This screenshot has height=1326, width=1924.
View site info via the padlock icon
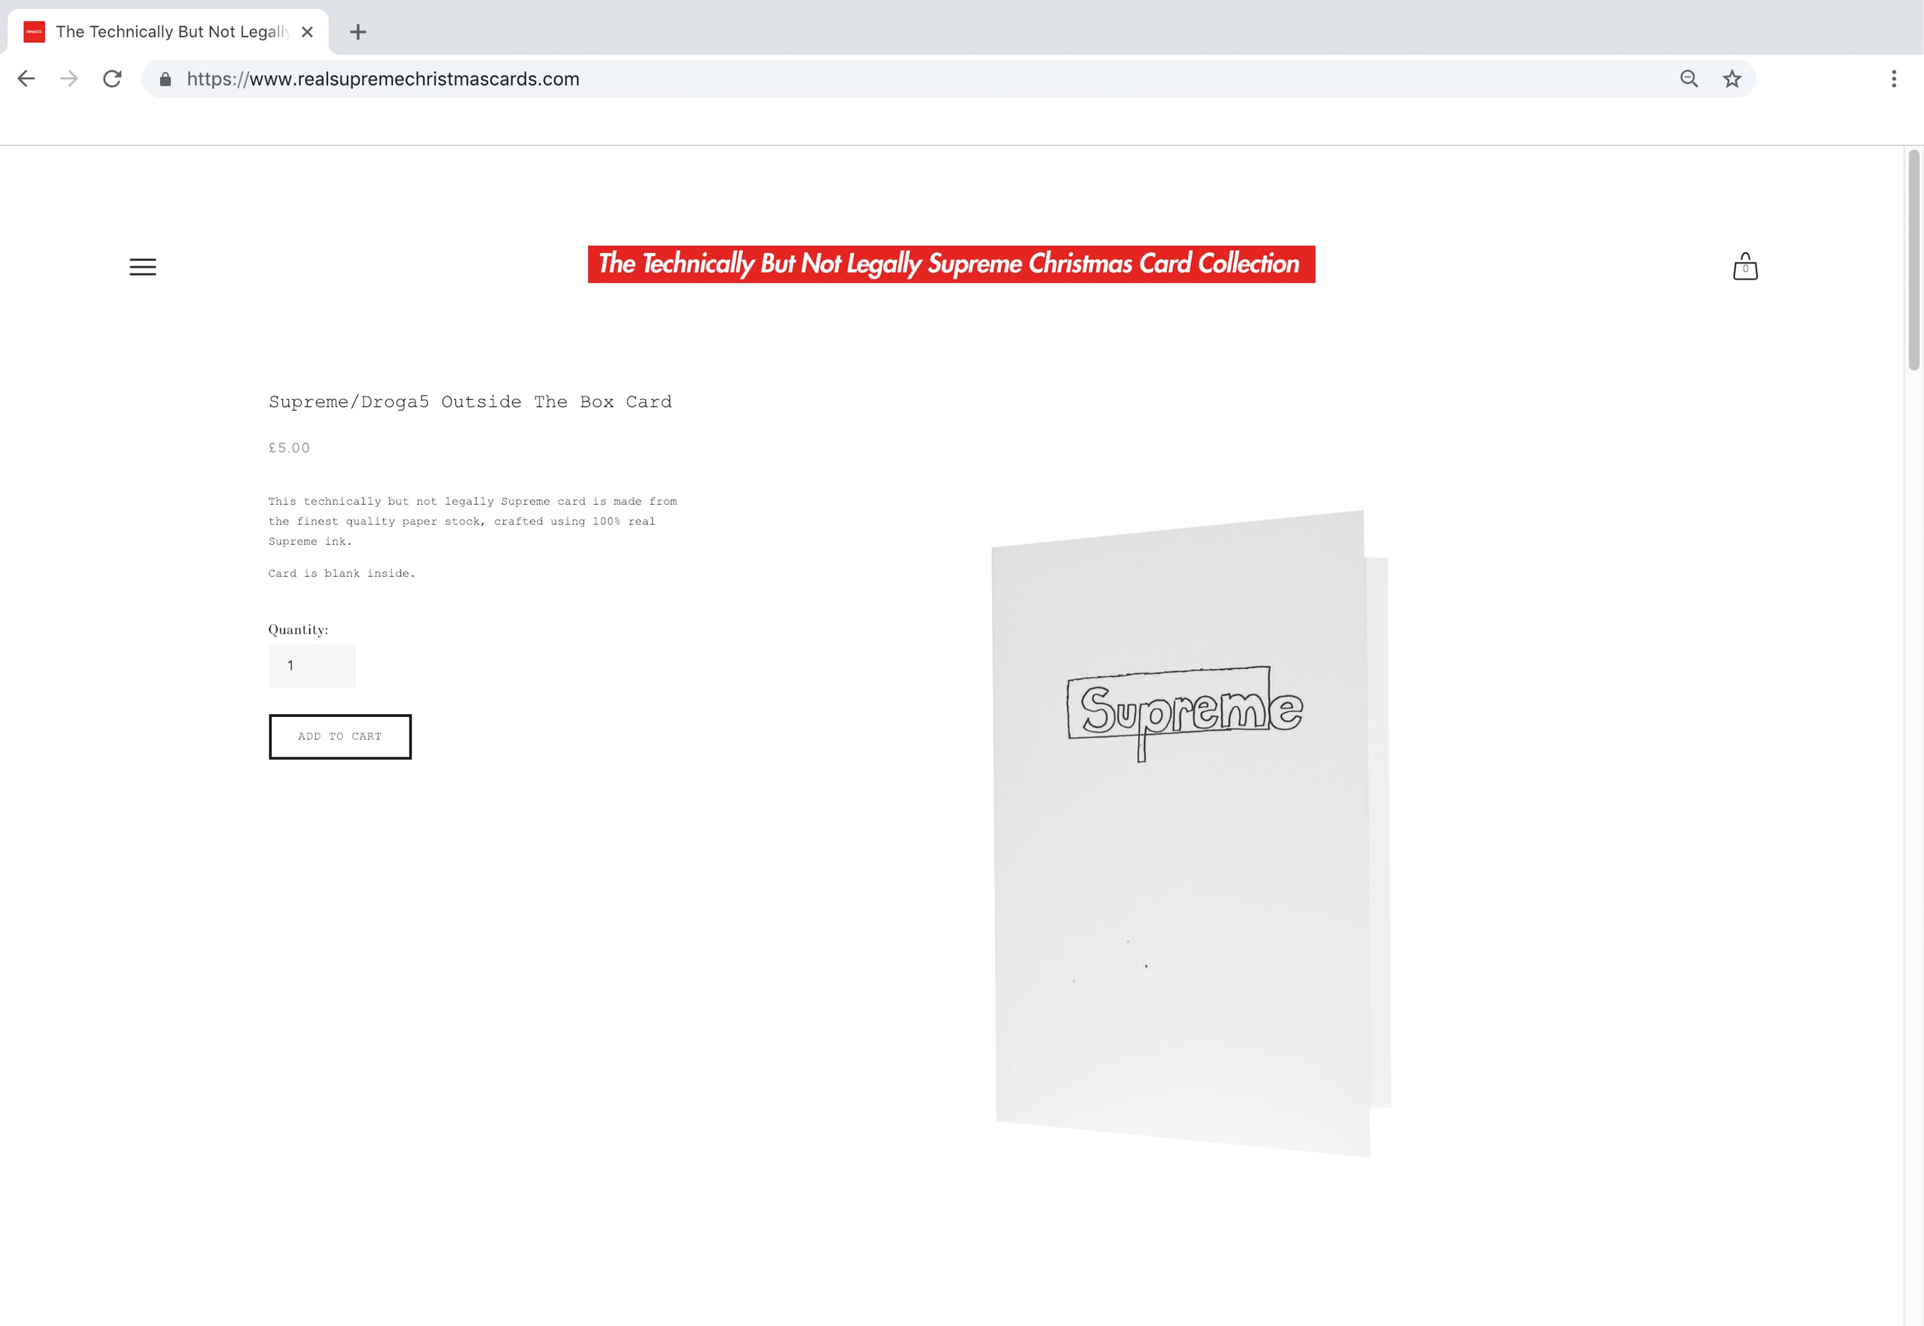click(165, 79)
